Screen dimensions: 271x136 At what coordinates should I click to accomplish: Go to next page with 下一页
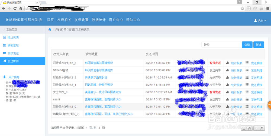(x=259, y=128)
